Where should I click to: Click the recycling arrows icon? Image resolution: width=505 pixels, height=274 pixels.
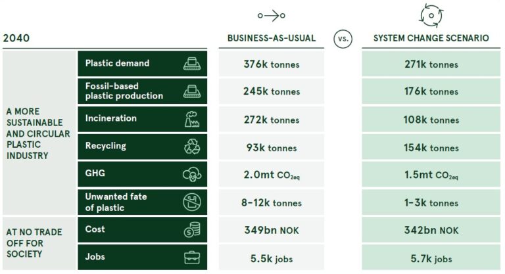tap(191, 147)
